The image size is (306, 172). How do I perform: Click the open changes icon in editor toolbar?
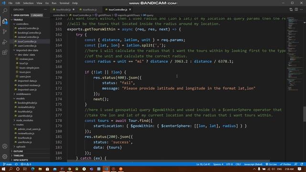point(291,10)
